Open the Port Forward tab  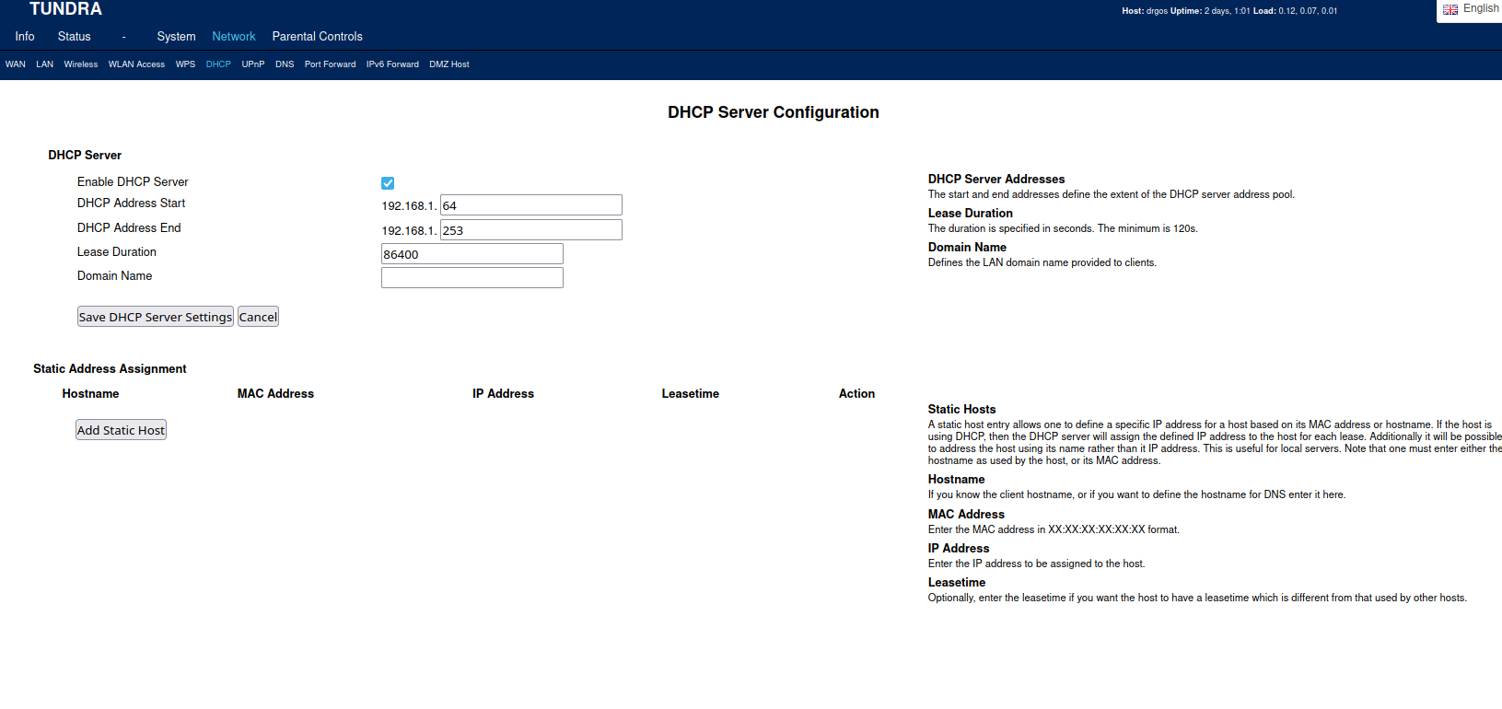coord(330,64)
